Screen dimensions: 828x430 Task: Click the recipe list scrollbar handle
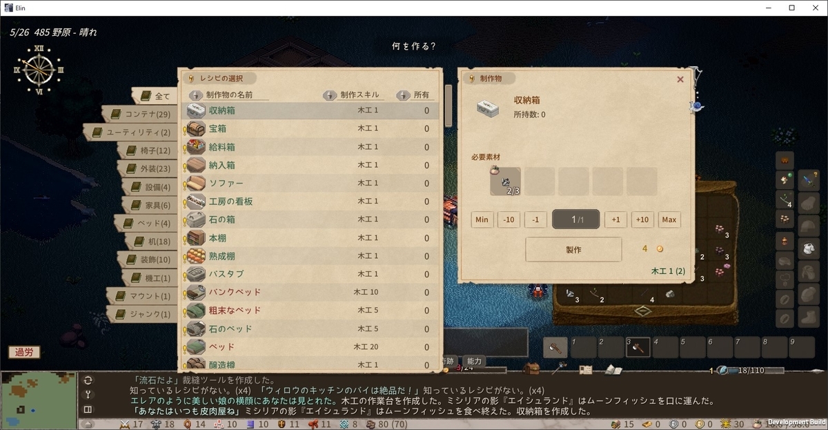click(448, 105)
